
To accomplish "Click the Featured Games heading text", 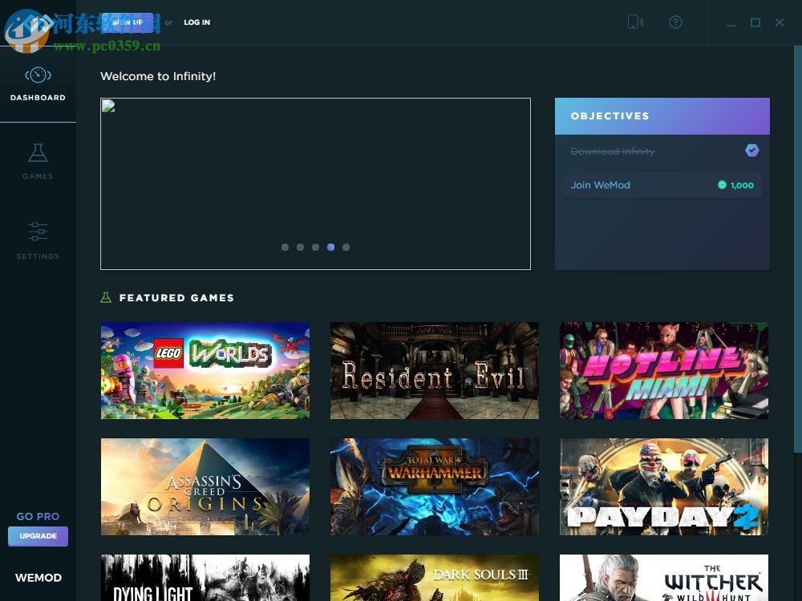I will 176,298.
